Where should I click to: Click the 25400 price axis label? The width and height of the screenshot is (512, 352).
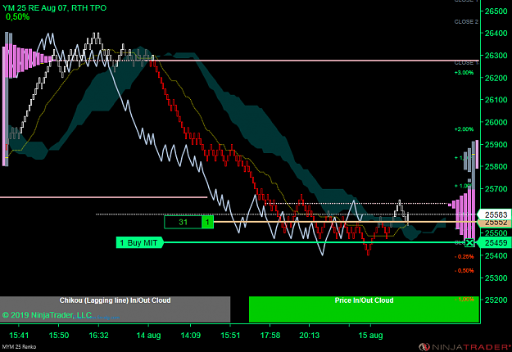[496, 255]
